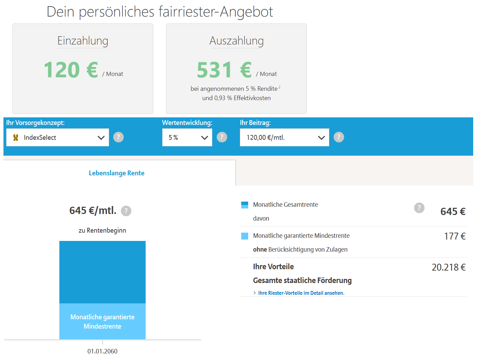Click chevron arrow before Riester-Vorteile link
The height and width of the screenshot is (360, 487).
click(255, 293)
